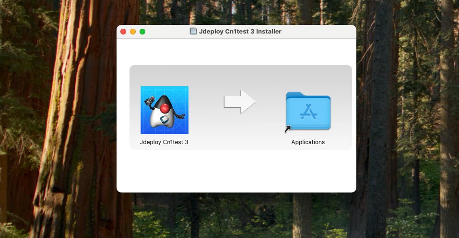Zoom the installer window with green button
The width and height of the screenshot is (459, 238).
click(142, 32)
